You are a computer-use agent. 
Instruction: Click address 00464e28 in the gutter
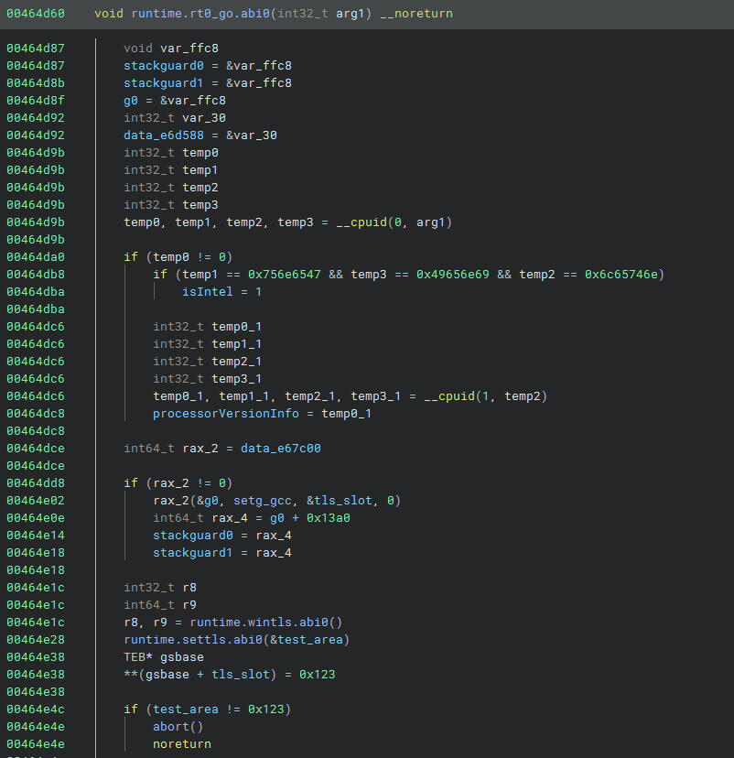point(36,640)
